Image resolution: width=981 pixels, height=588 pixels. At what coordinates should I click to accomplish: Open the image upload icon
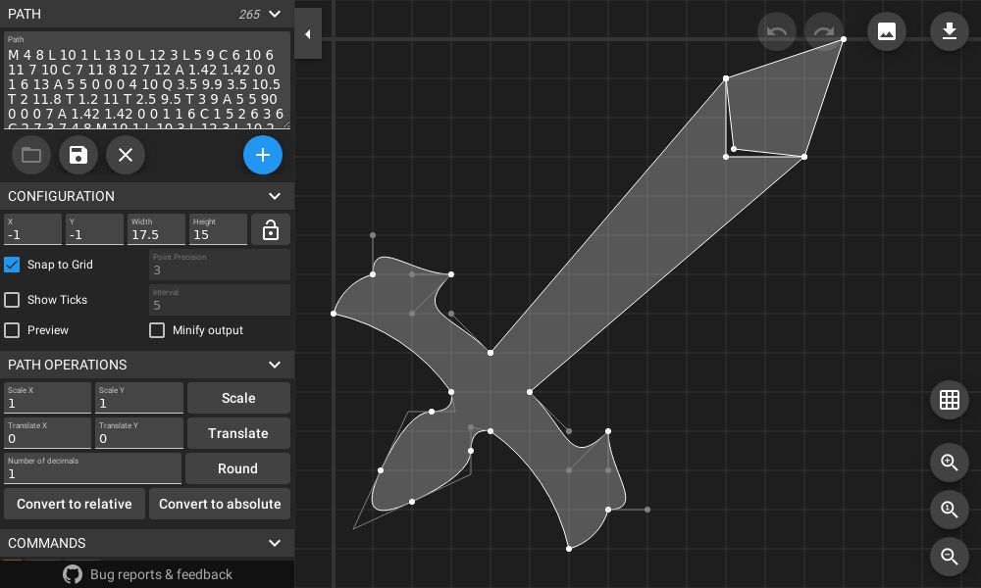coord(887,31)
